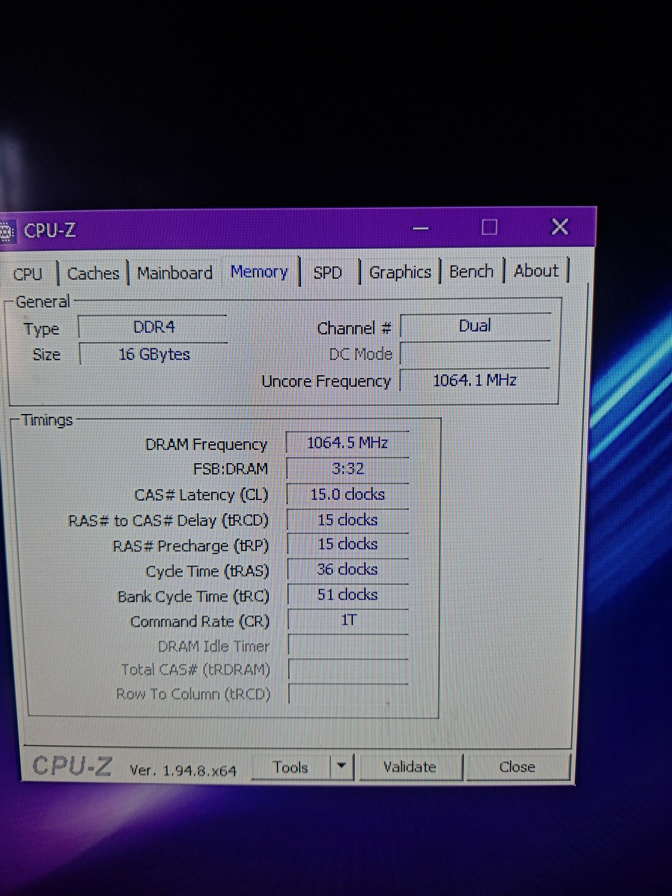The width and height of the screenshot is (672, 896).
Task: Click the tRC 51 clocks value
Action: tap(347, 595)
